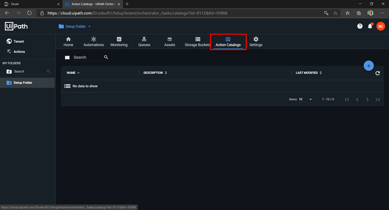Open the RC user avatar menu
The width and height of the screenshot is (389, 210).
[x=381, y=26]
